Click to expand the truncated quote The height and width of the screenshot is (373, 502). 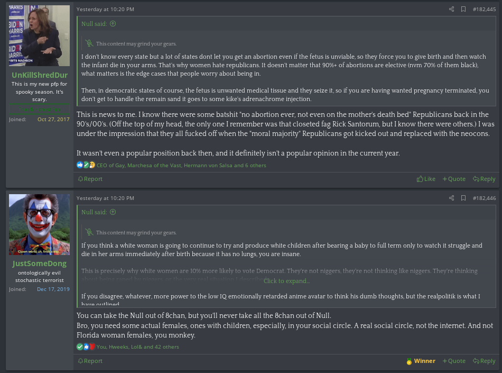pyautogui.click(x=286, y=281)
